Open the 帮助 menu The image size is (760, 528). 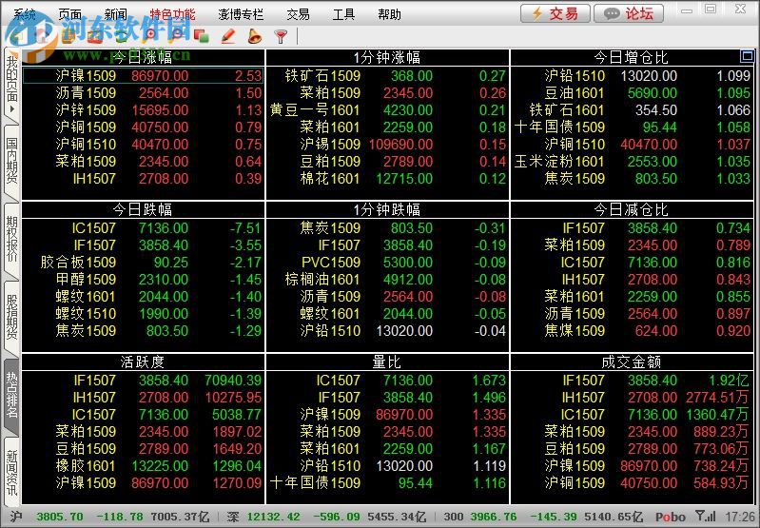389,14
